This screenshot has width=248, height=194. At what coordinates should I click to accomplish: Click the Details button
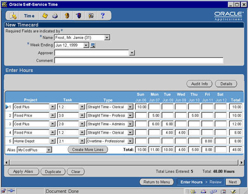(x=226, y=84)
